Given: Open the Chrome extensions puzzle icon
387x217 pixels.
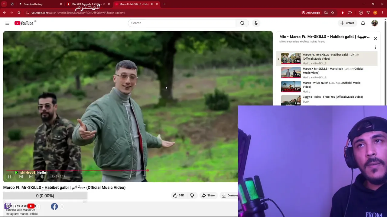Looking at the screenshot, I should pos(350,13).
